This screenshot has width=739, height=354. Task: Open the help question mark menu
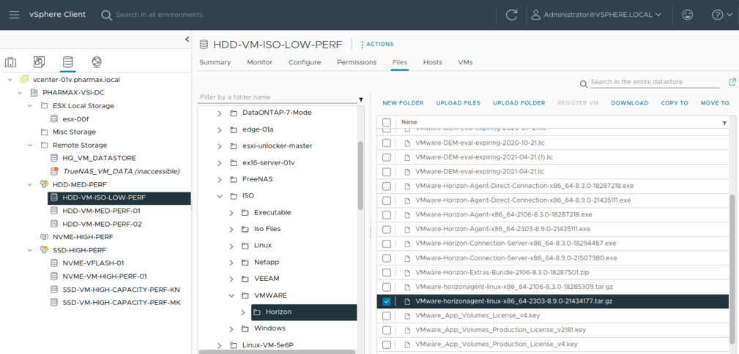722,15
